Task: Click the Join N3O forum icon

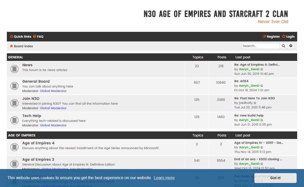Action: [14, 103]
